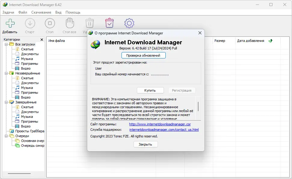Viewport: 292px width, 179px height.
Task: Click the Купить button
Action: 150,90
